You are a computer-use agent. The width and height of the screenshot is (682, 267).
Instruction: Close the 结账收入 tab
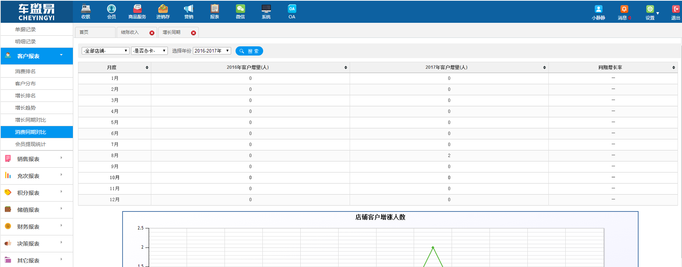coord(152,33)
